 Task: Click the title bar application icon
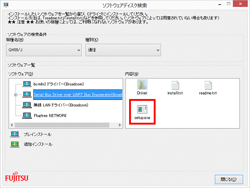click(6, 5)
